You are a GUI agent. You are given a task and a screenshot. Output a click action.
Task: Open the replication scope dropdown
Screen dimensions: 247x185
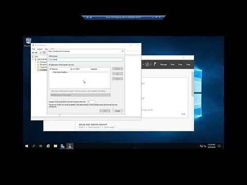click(80, 95)
